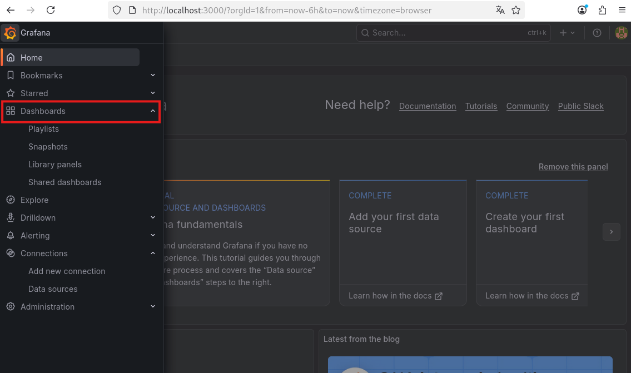Click the translate page icon

(500, 10)
